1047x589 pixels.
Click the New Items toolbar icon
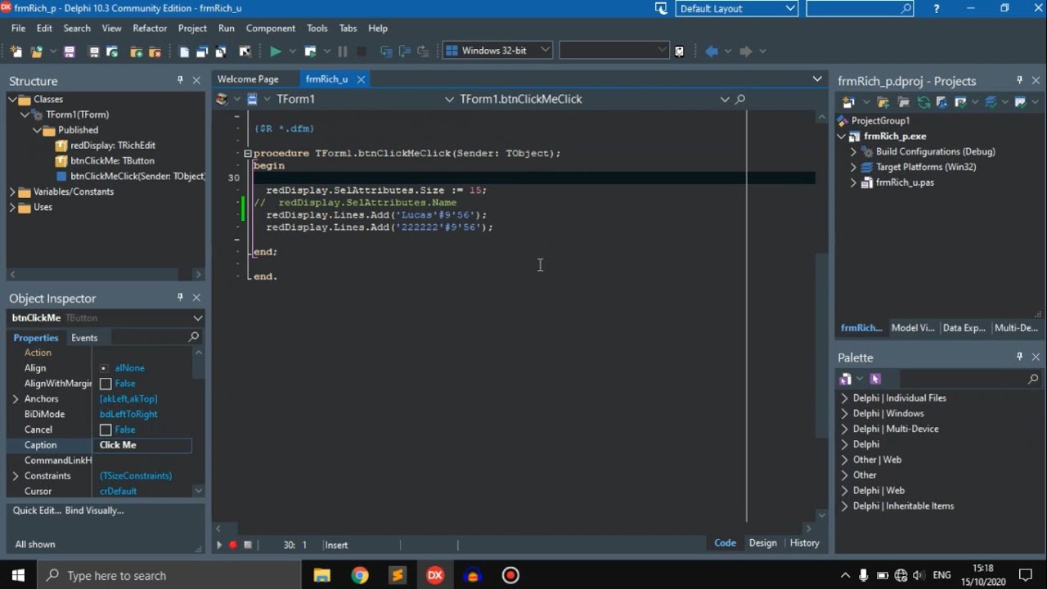[16, 51]
